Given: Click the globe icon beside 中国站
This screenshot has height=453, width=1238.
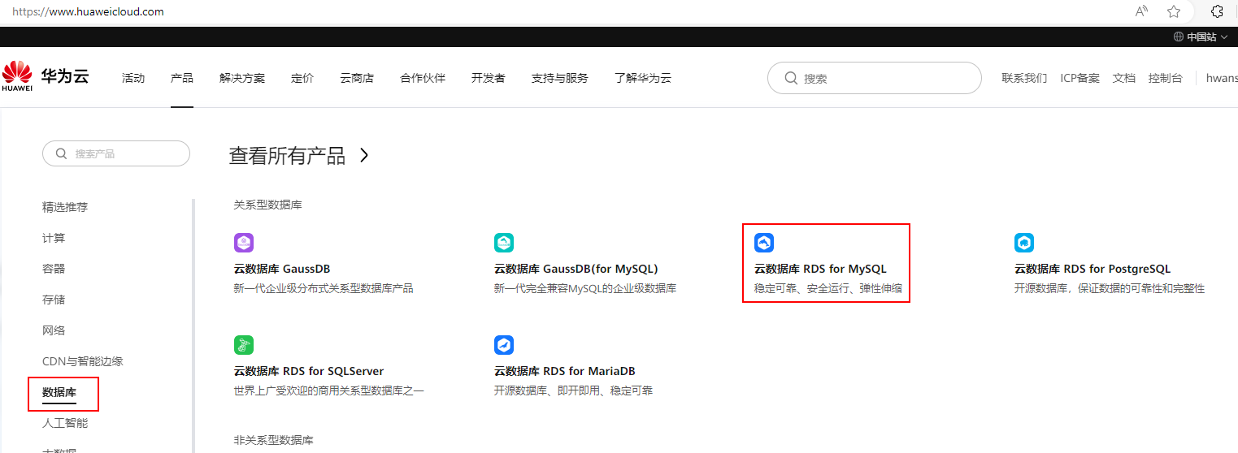Looking at the screenshot, I should click(x=1179, y=37).
